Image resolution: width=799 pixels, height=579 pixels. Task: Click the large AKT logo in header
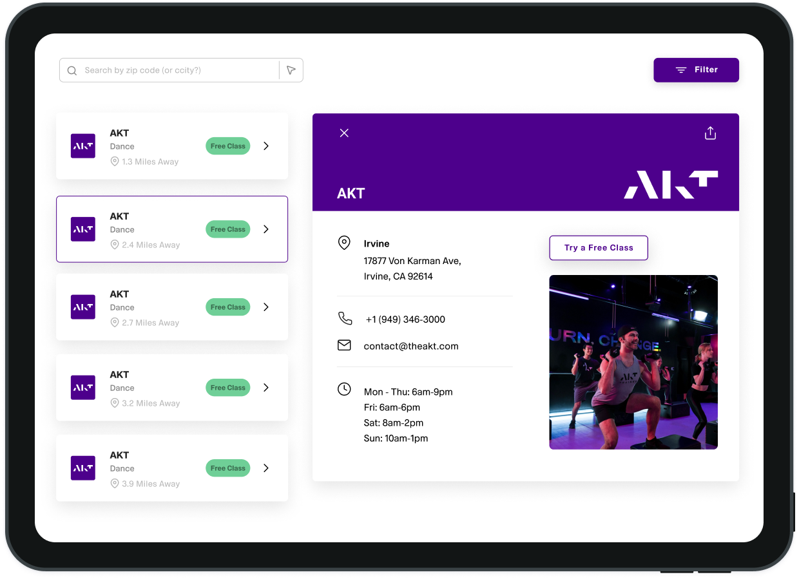click(671, 185)
